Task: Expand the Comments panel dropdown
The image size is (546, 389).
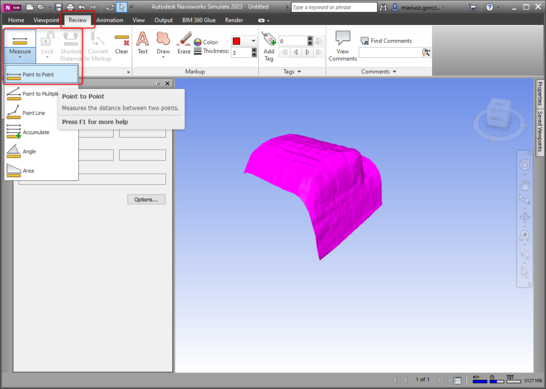Action: (x=395, y=71)
